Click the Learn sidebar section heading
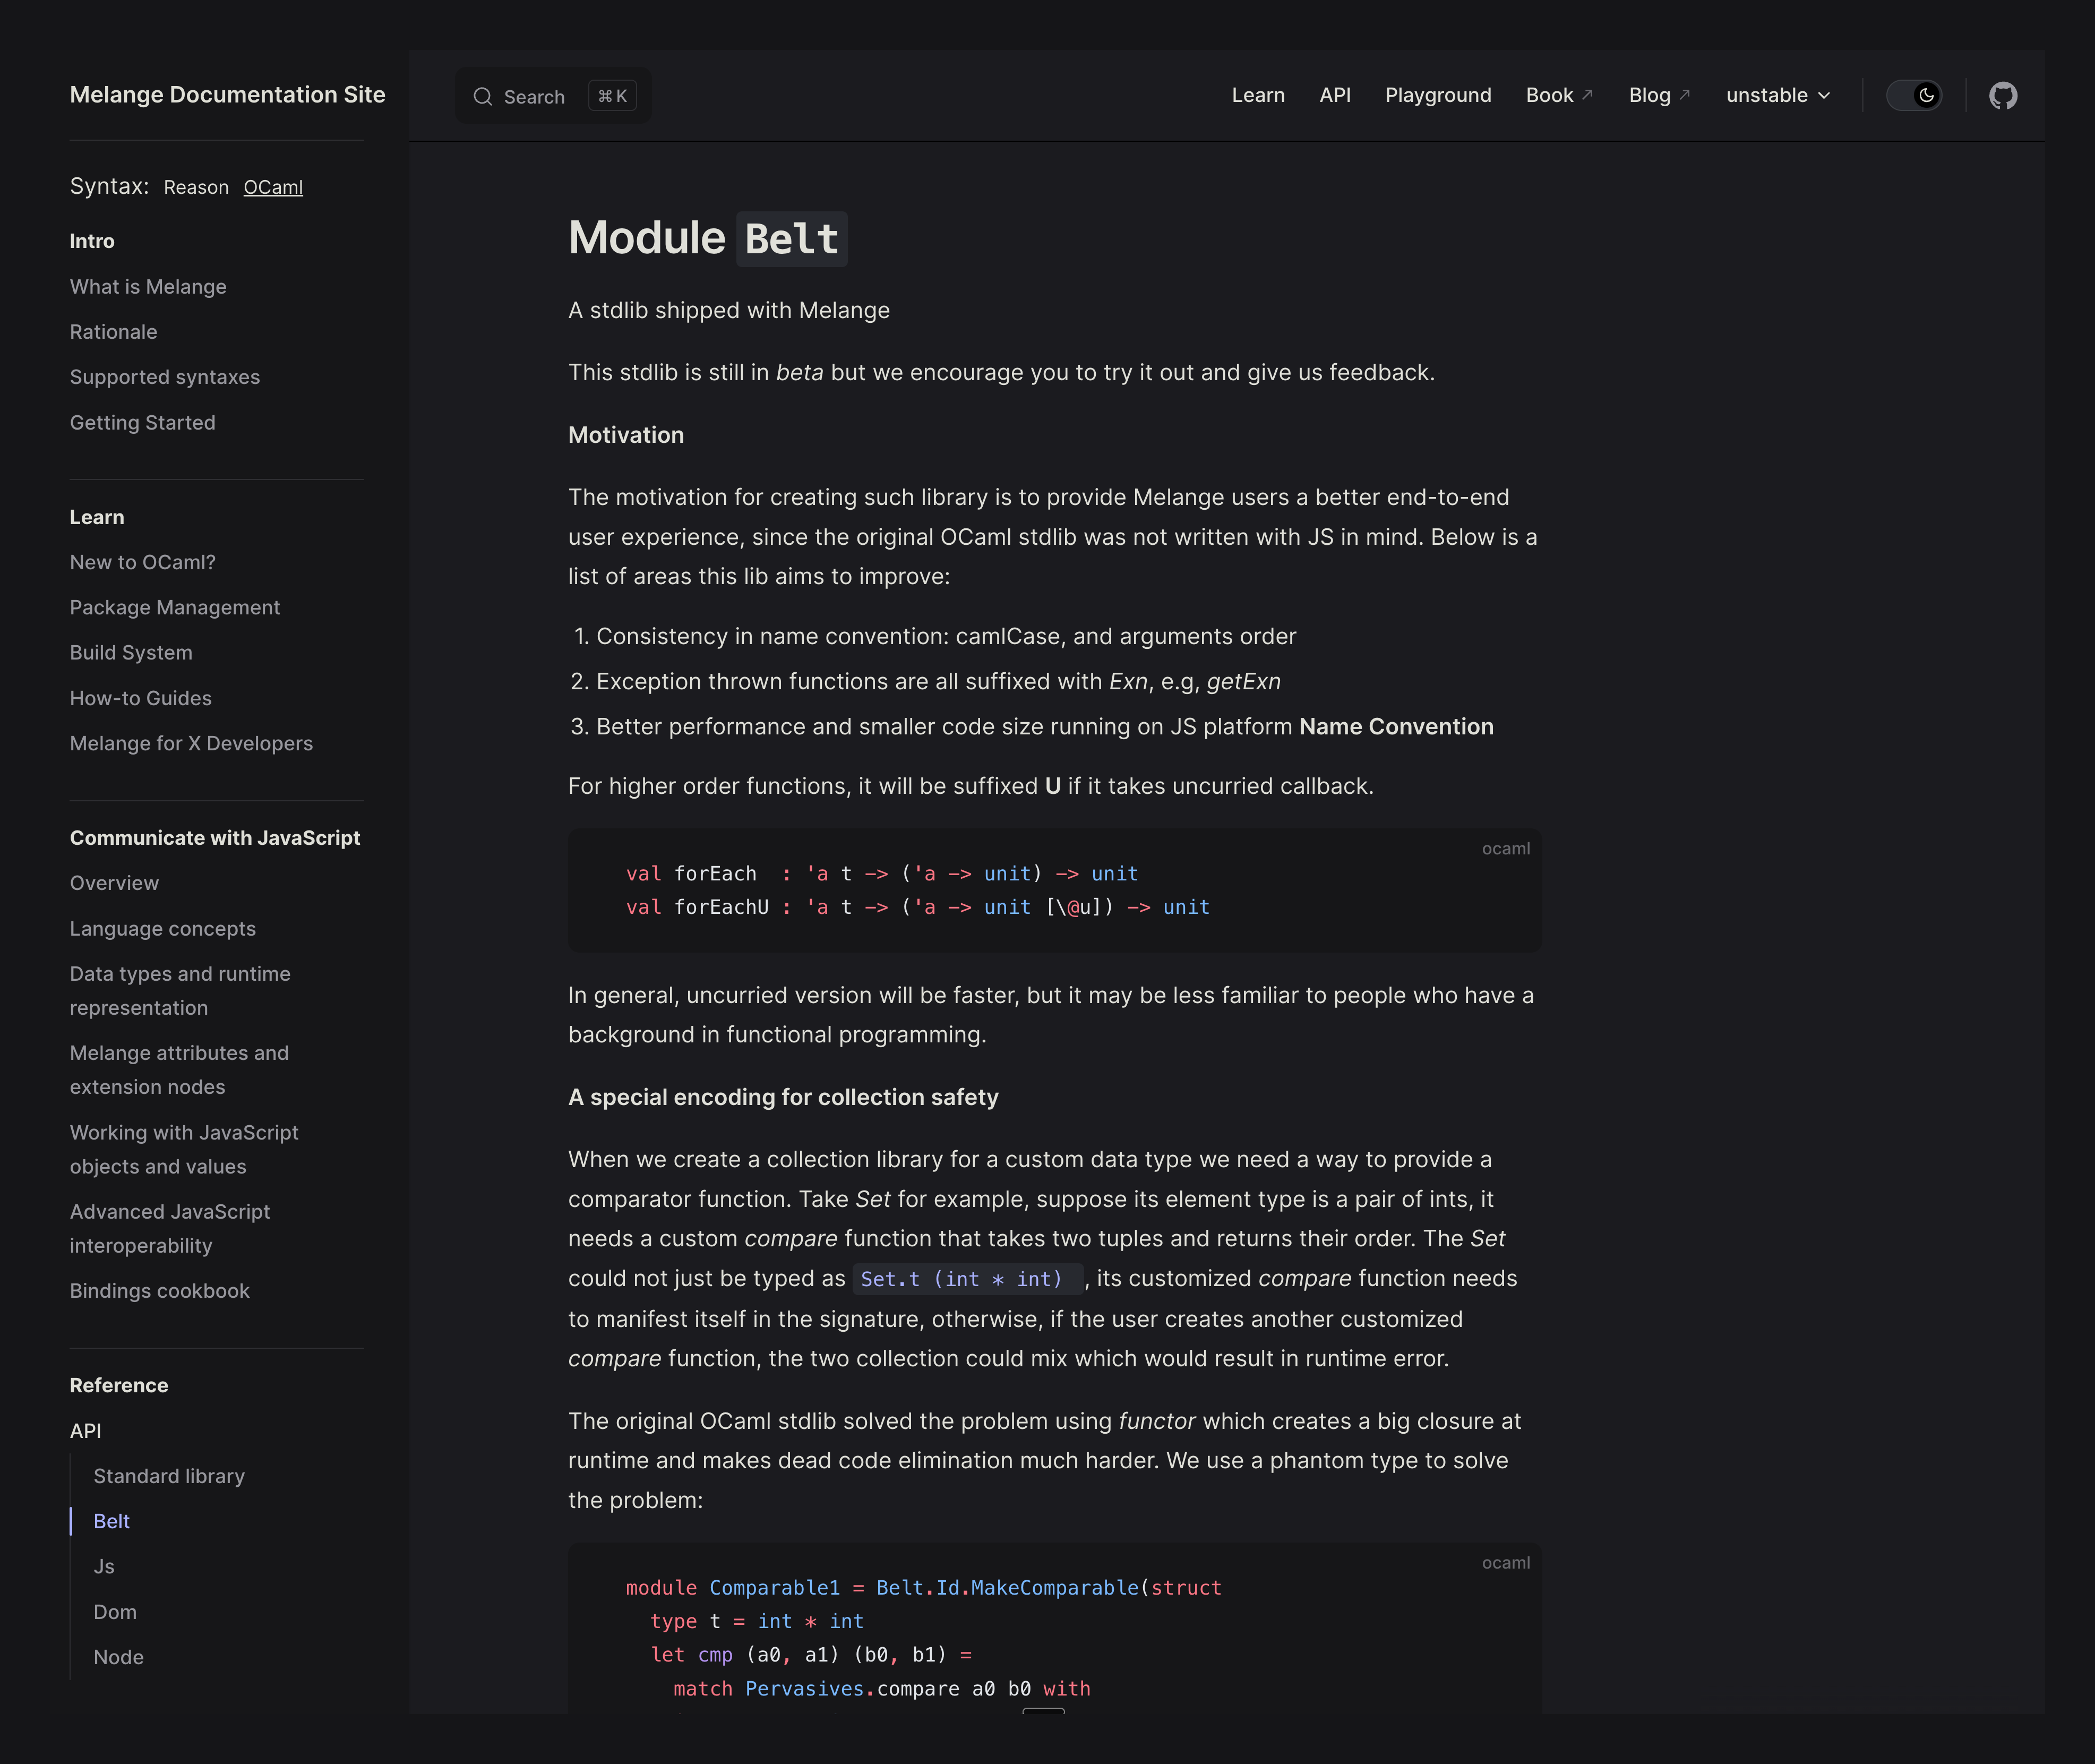The height and width of the screenshot is (1764, 2095). coord(97,517)
